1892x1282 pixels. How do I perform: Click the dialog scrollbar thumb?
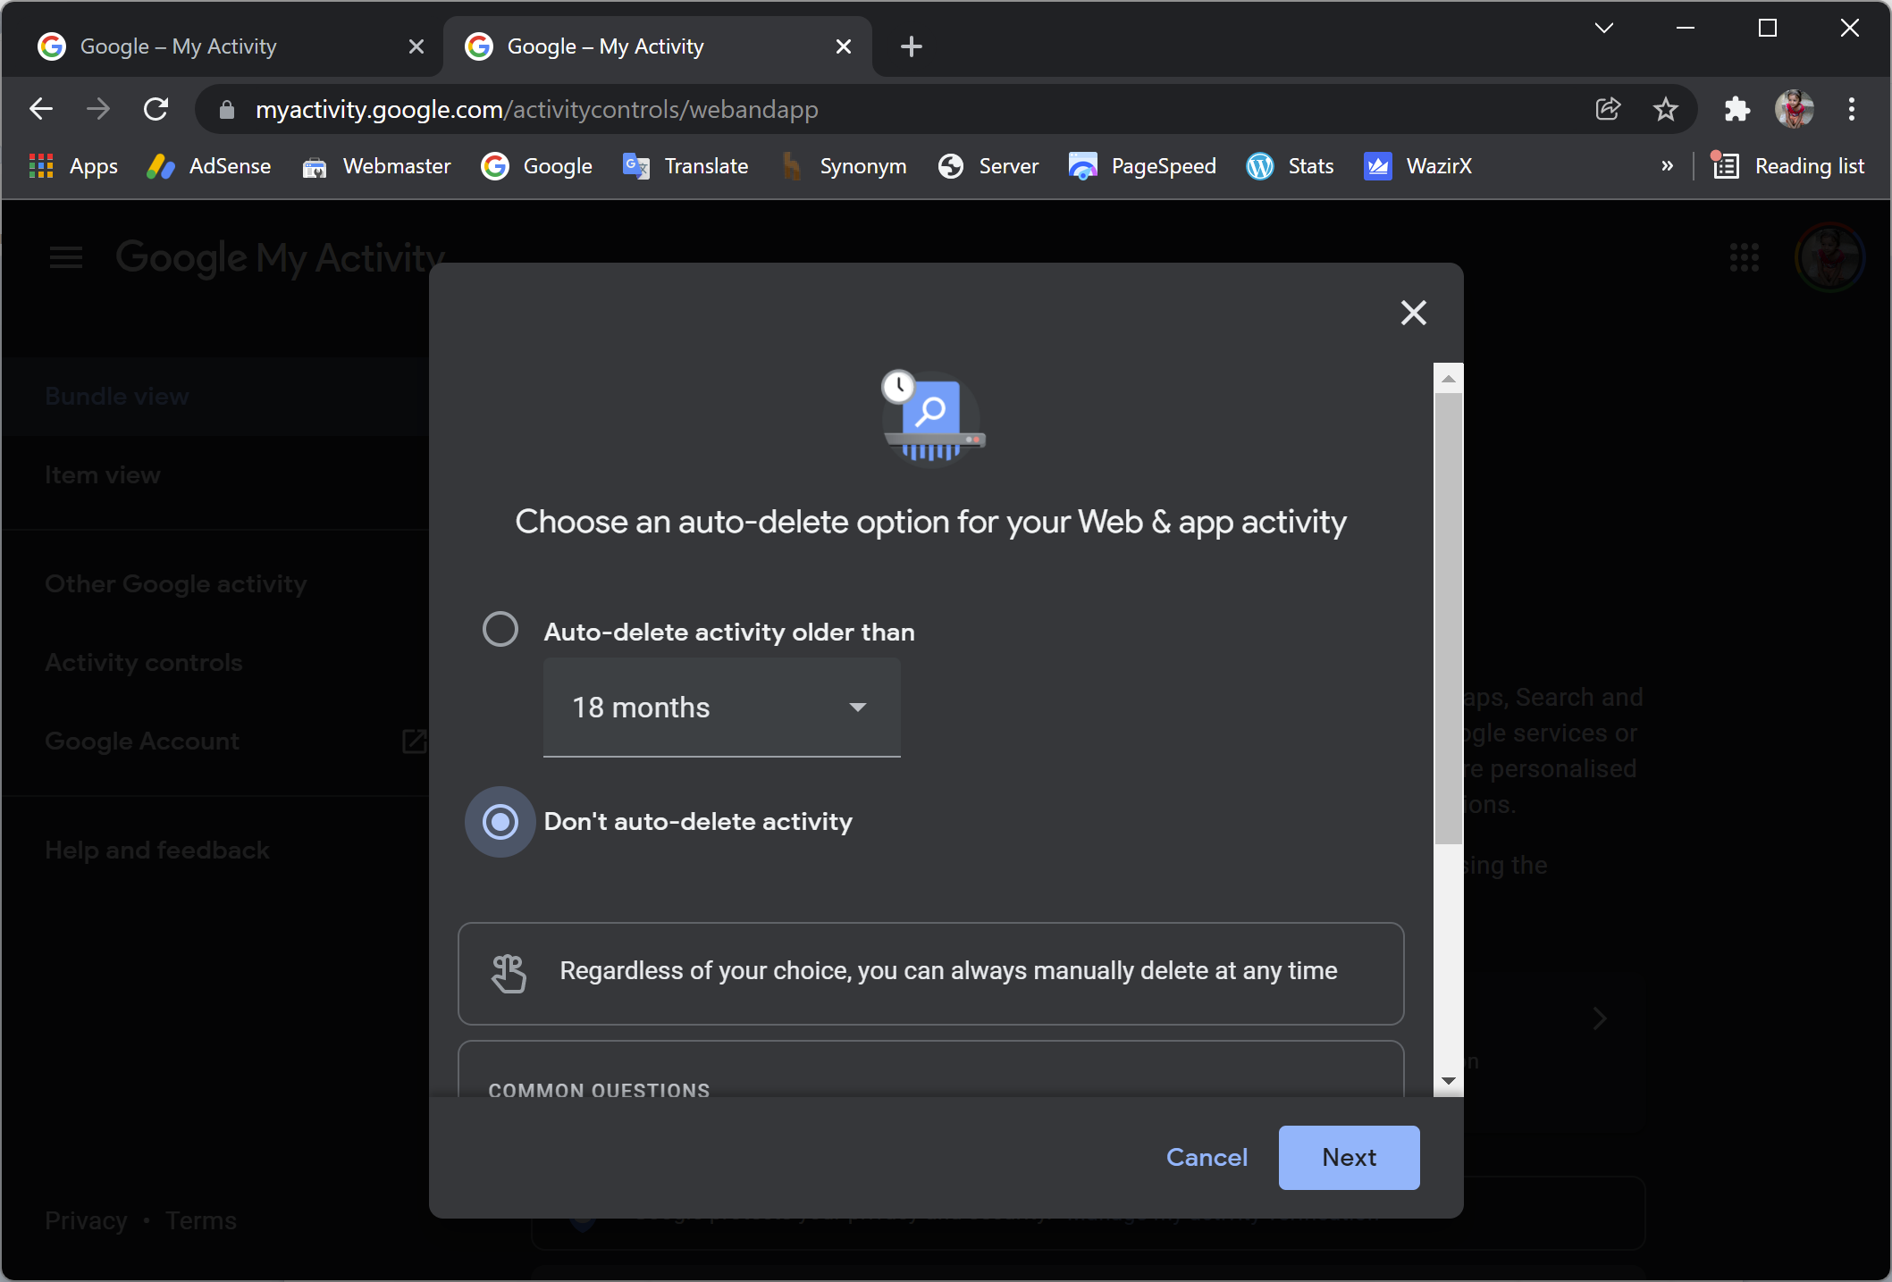click(1449, 618)
